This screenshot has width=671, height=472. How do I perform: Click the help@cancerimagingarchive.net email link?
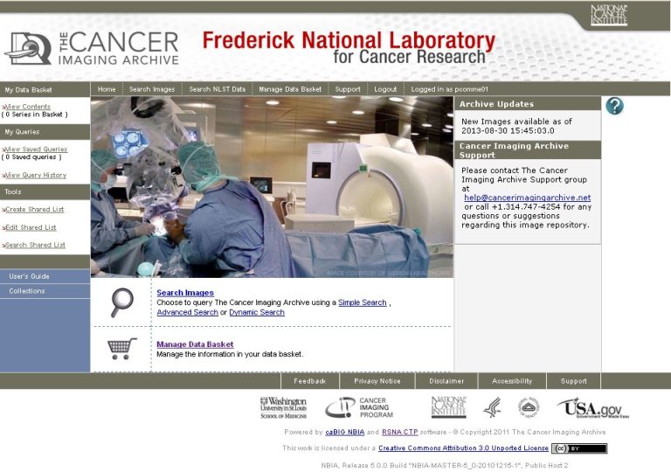click(x=528, y=198)
